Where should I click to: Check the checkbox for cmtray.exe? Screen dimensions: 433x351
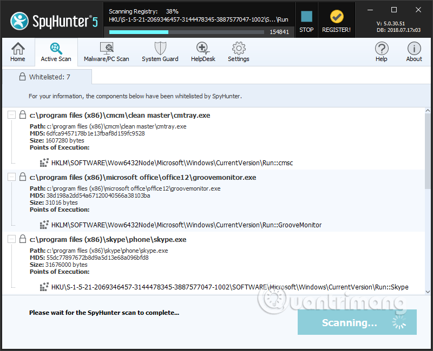click(11, 114)
